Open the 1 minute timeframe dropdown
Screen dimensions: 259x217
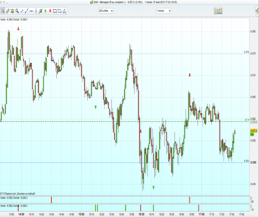tap(164, 11)
